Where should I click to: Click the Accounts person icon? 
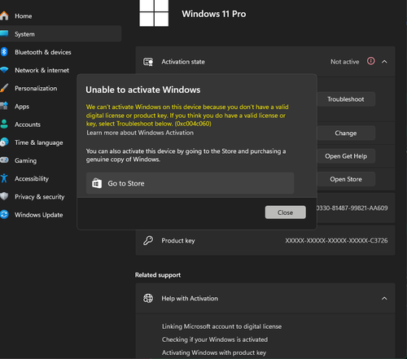[4, 125]
